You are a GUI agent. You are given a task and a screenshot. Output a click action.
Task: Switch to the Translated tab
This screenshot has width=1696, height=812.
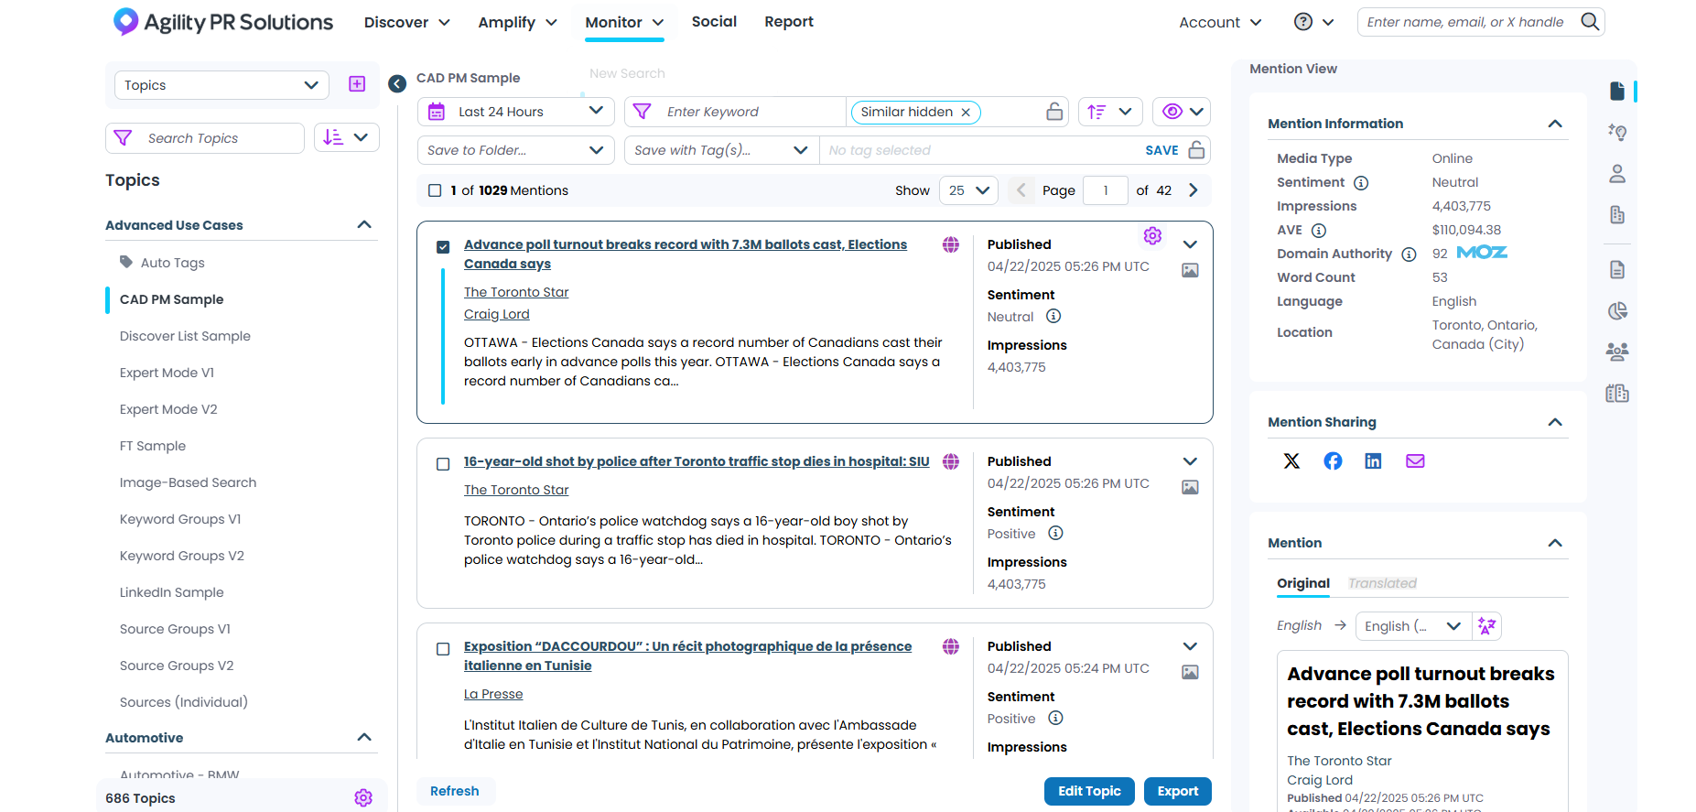[x=1382, y=583]
